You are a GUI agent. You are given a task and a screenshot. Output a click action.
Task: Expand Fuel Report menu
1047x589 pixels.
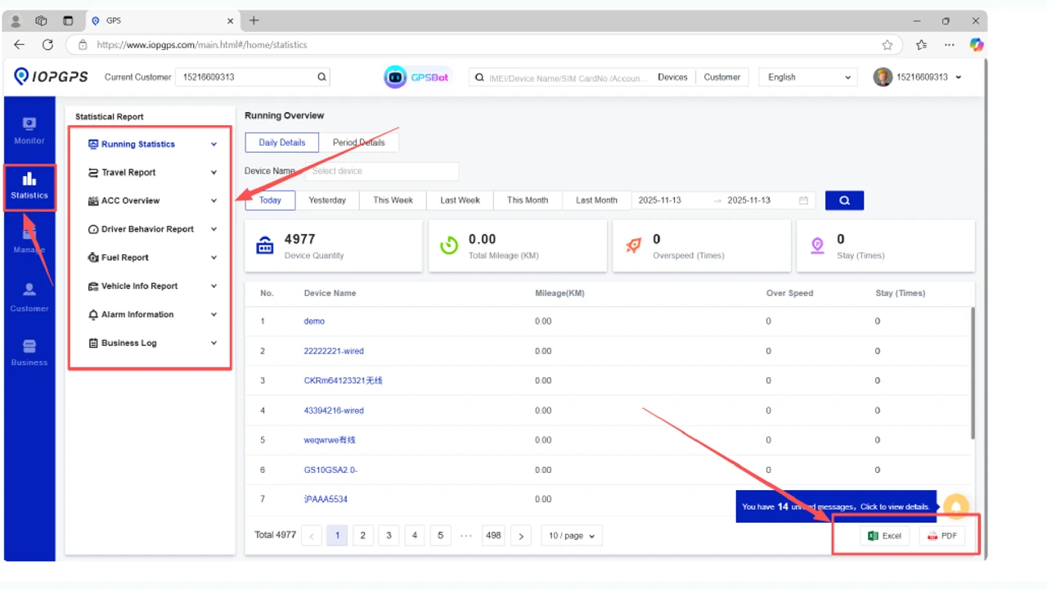[153, 258]
